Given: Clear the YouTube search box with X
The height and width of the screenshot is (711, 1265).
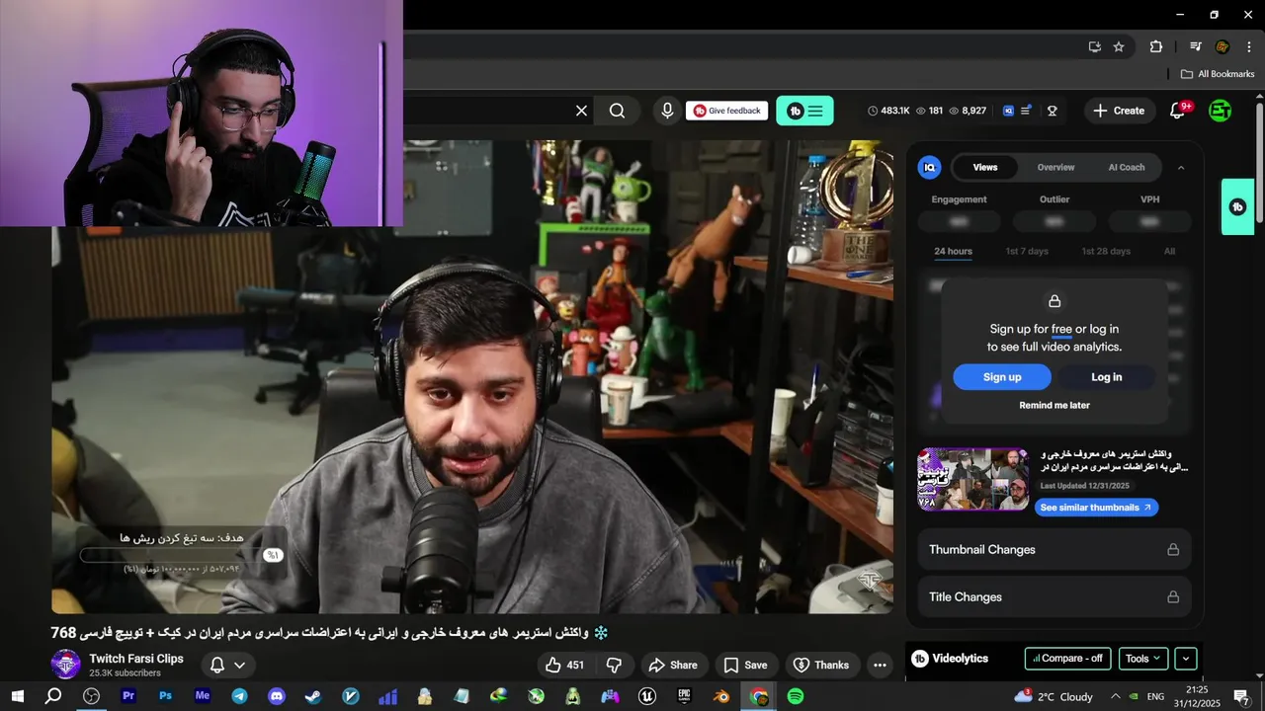Looking at the screenshot, I should (x=581, y=111).
